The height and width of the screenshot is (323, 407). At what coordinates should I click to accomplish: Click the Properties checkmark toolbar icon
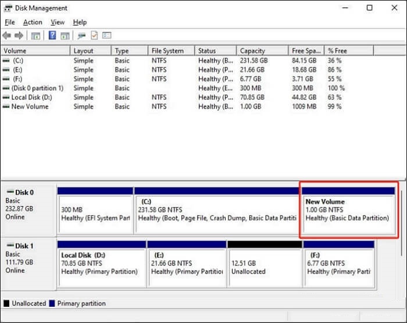click(x=94, y=35)
